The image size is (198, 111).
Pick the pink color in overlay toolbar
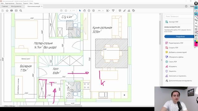click(x=196, y=44)
